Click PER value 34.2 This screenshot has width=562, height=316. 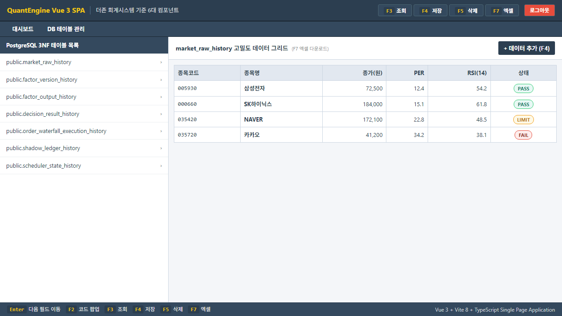tap(407, 135)
